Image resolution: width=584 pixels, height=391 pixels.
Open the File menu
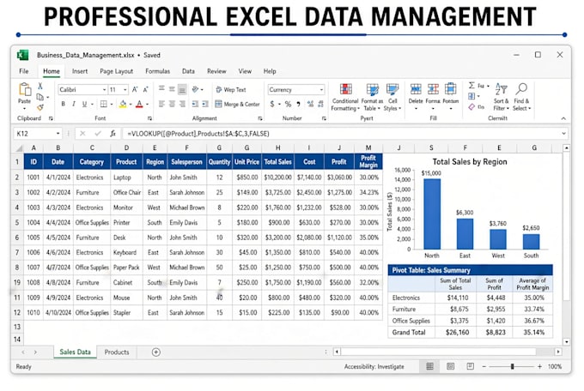point(24,71)
